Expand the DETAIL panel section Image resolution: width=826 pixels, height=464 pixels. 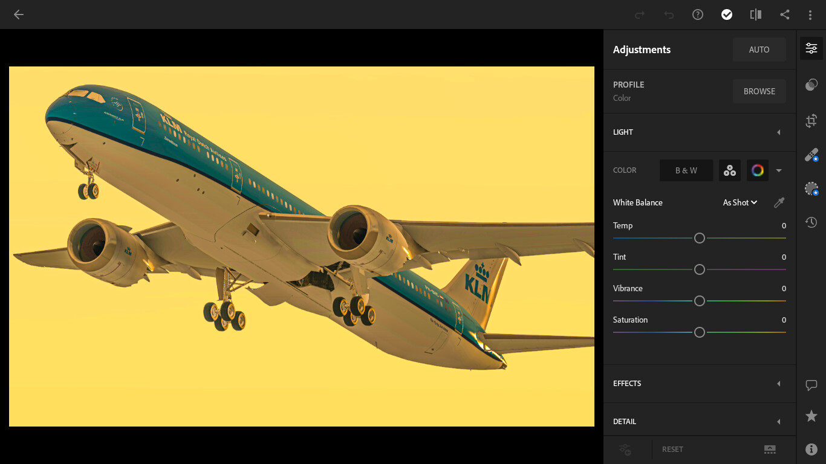700,422
